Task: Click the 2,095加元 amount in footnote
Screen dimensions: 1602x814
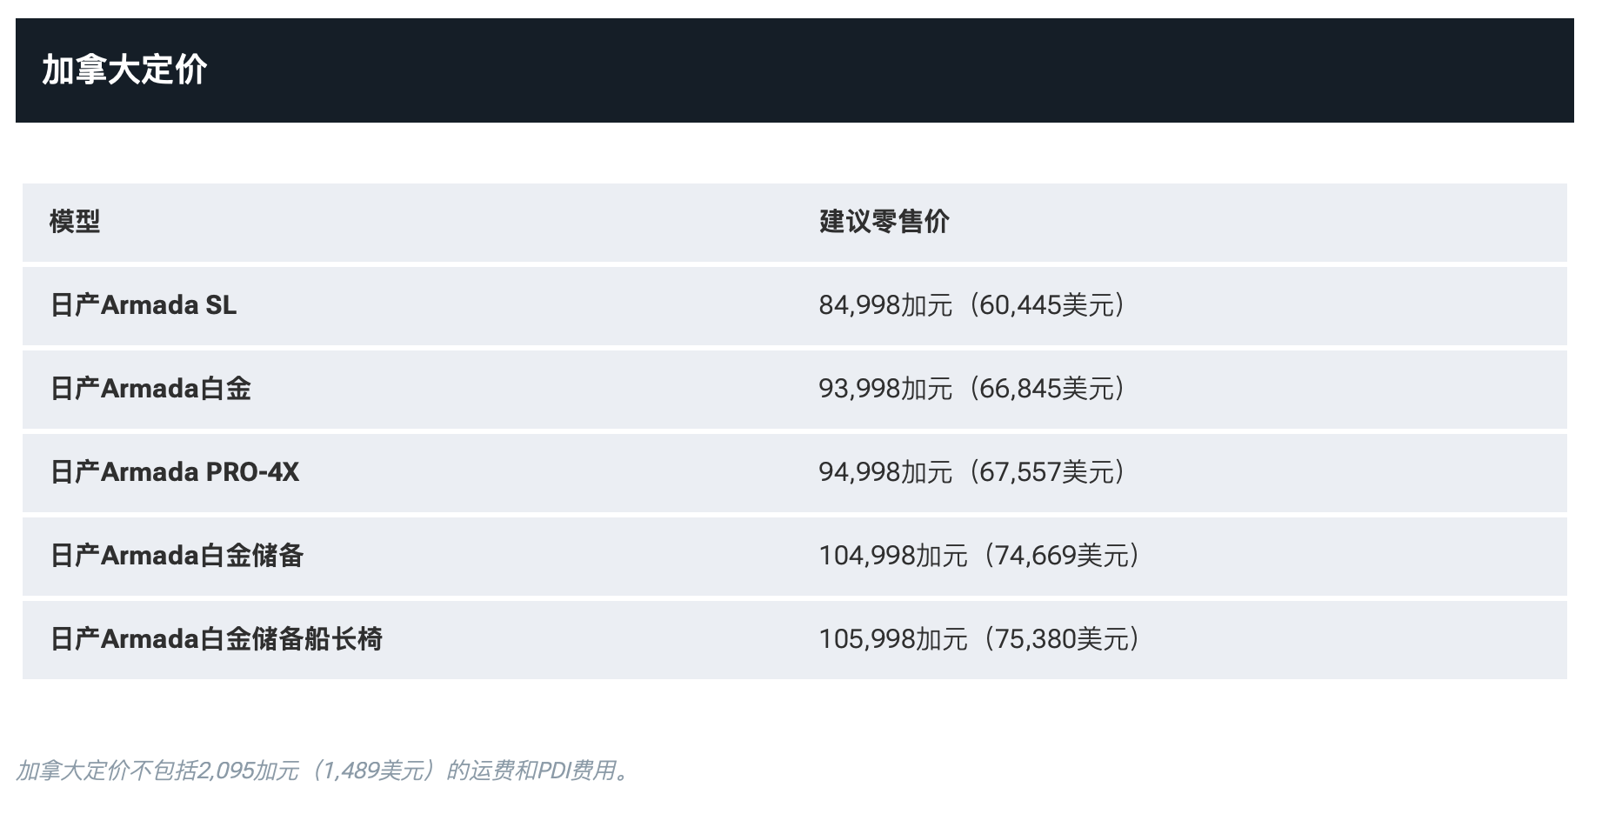Action: tap(248, 771)
